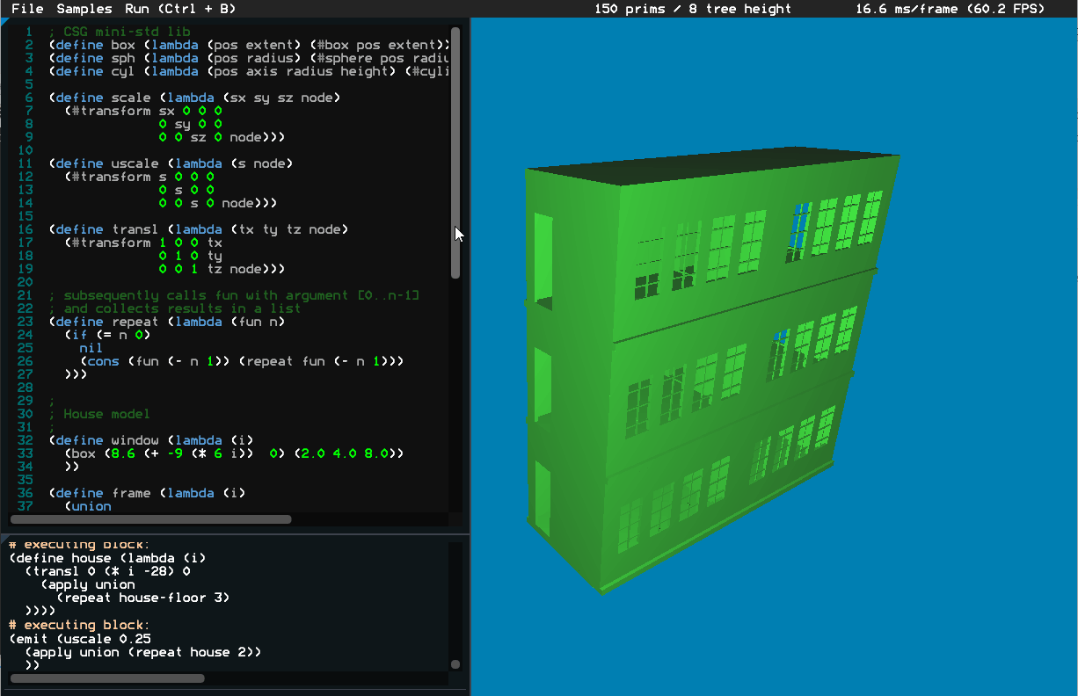
Task: Click '(apply union (repeat house 2))' in console
Action: [142, 652]
